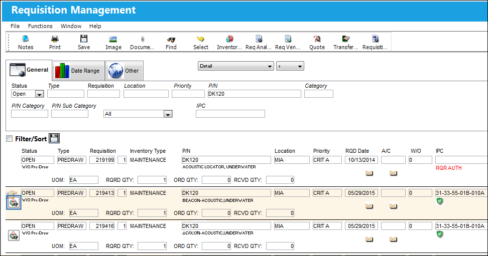Save the Filter/Sort settings via floppy icon
Viewport: 488px width, 256px height.
pos(54,138)
